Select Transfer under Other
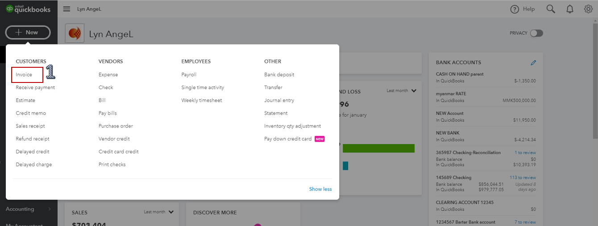 pyautogui.click(x=273, y=87)
